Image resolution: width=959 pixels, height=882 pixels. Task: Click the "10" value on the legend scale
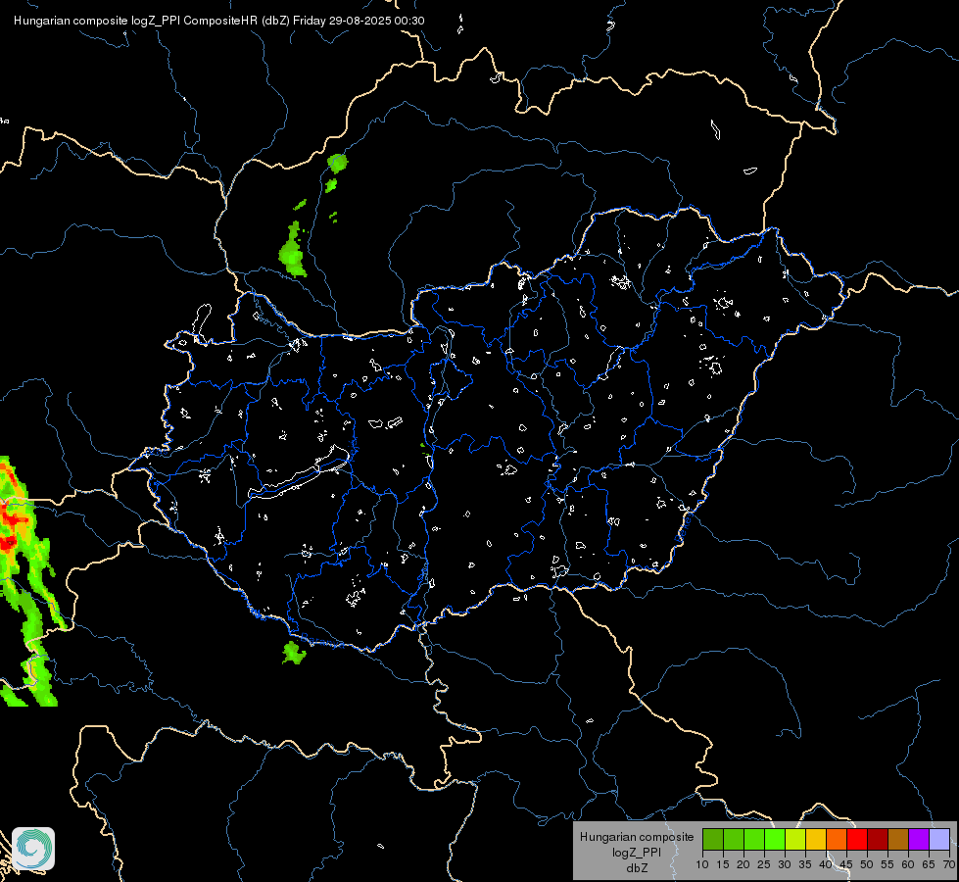pyautogui.click(x=702, y=865)
